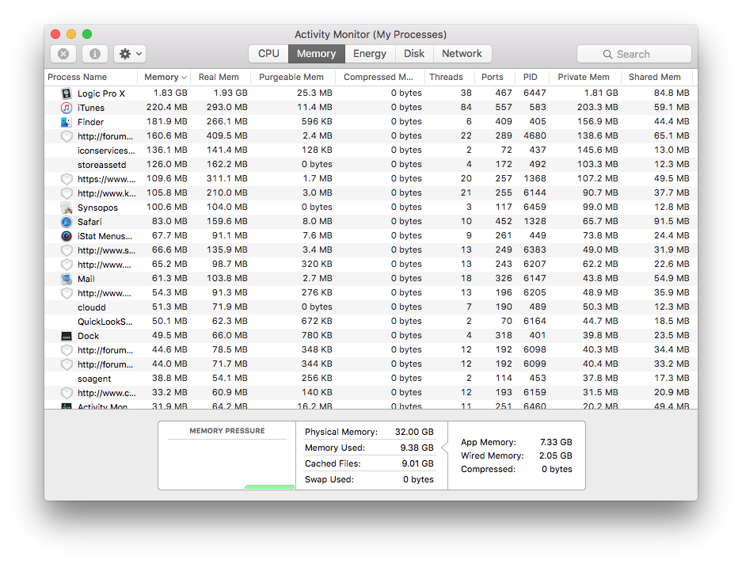Click App Memory value 7.33 GB
The image size is (742, 564).
tap(556, 442)
